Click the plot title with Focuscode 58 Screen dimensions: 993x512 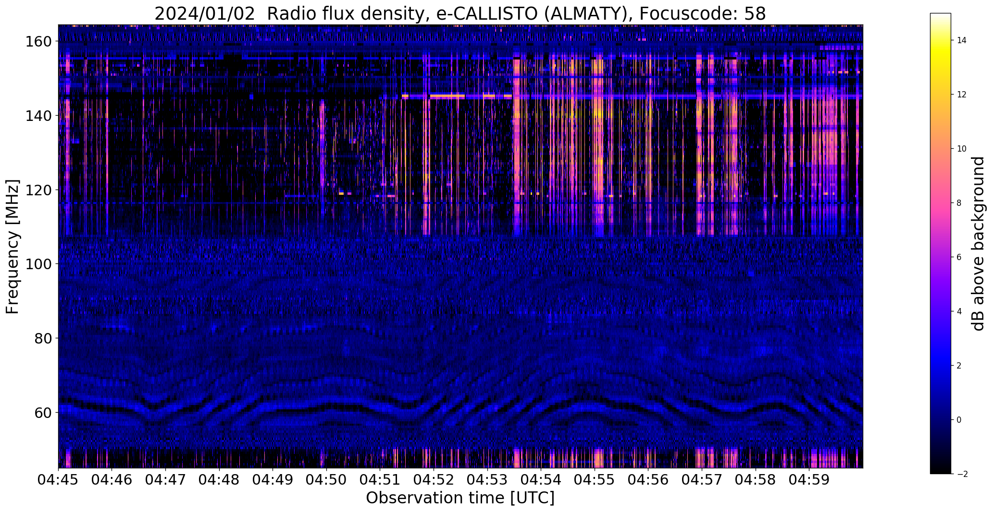tap(460, 13)
